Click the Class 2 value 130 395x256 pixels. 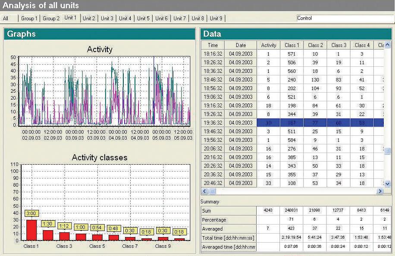pyautogui.click(x=315, y=80)
